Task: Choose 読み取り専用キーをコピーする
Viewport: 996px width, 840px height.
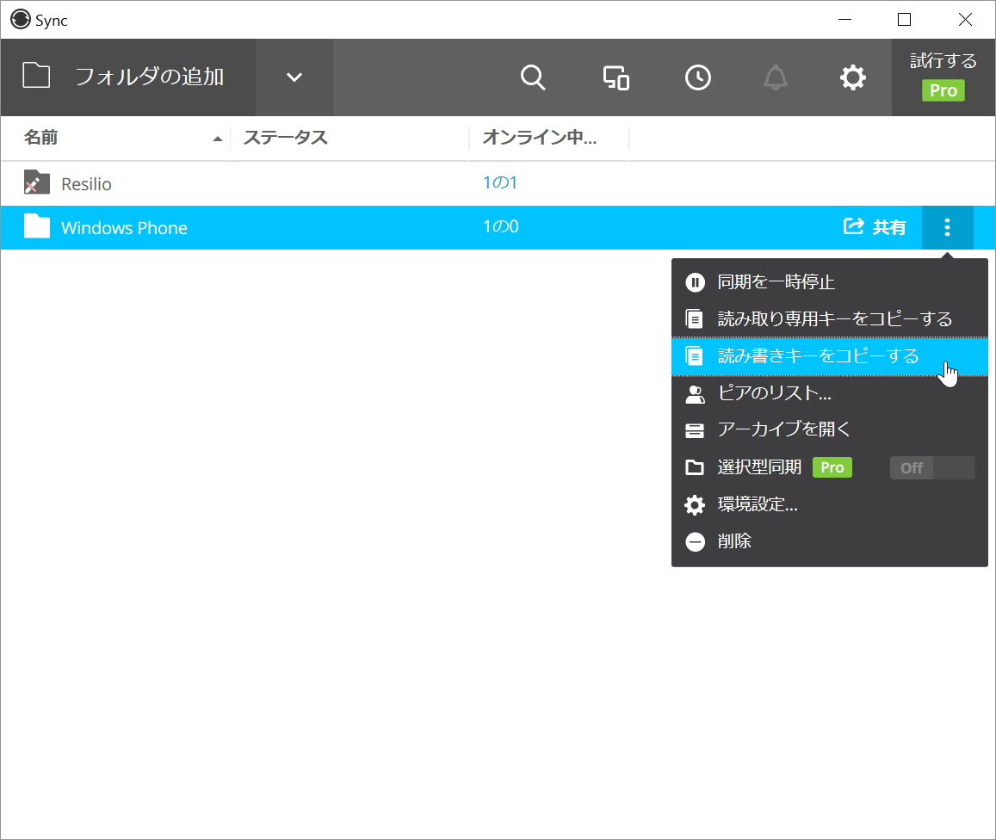Action: tap(830, 318)
